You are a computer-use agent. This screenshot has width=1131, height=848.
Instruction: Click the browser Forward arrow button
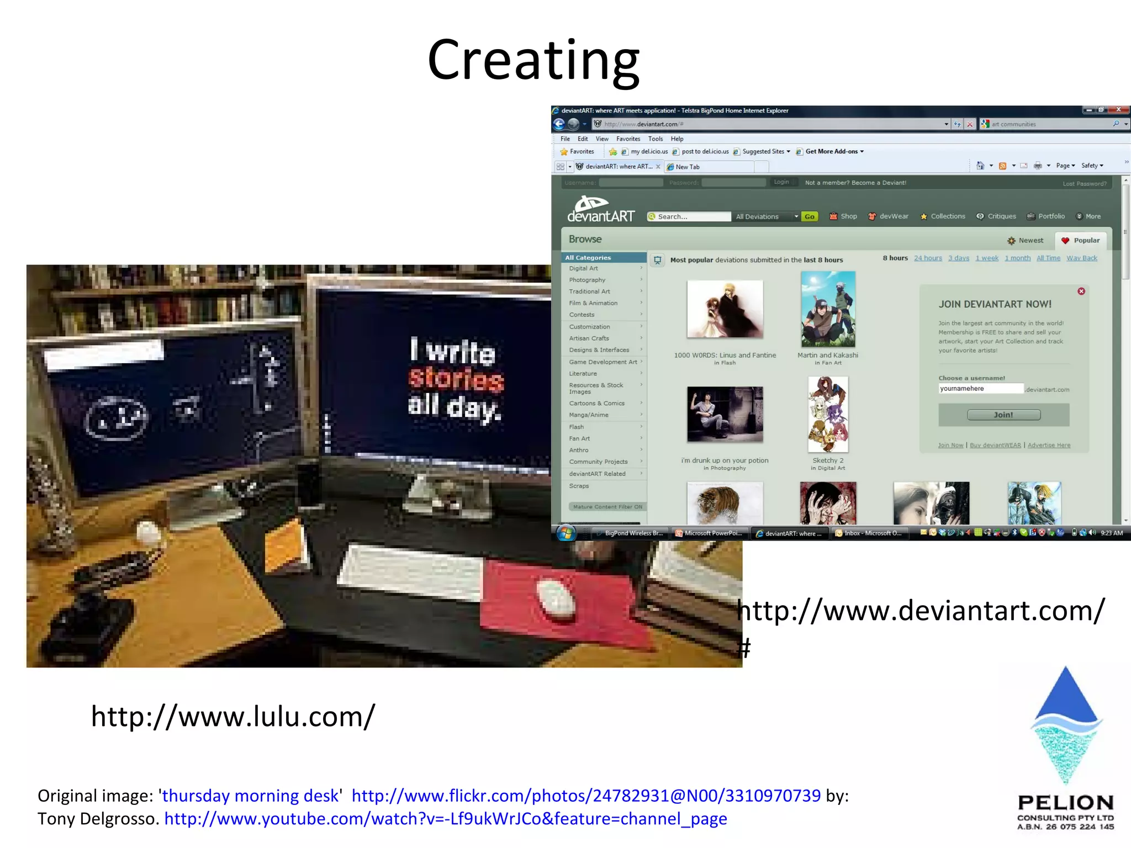[x=574, y=124]
